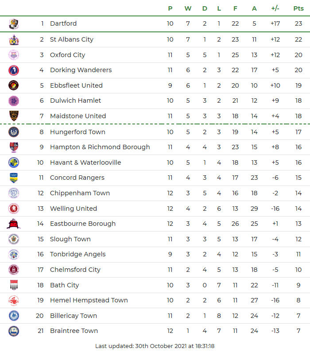Click the Last updated timestamp text
The height and width of the screenshot is (352, 310).
[155, 346]
